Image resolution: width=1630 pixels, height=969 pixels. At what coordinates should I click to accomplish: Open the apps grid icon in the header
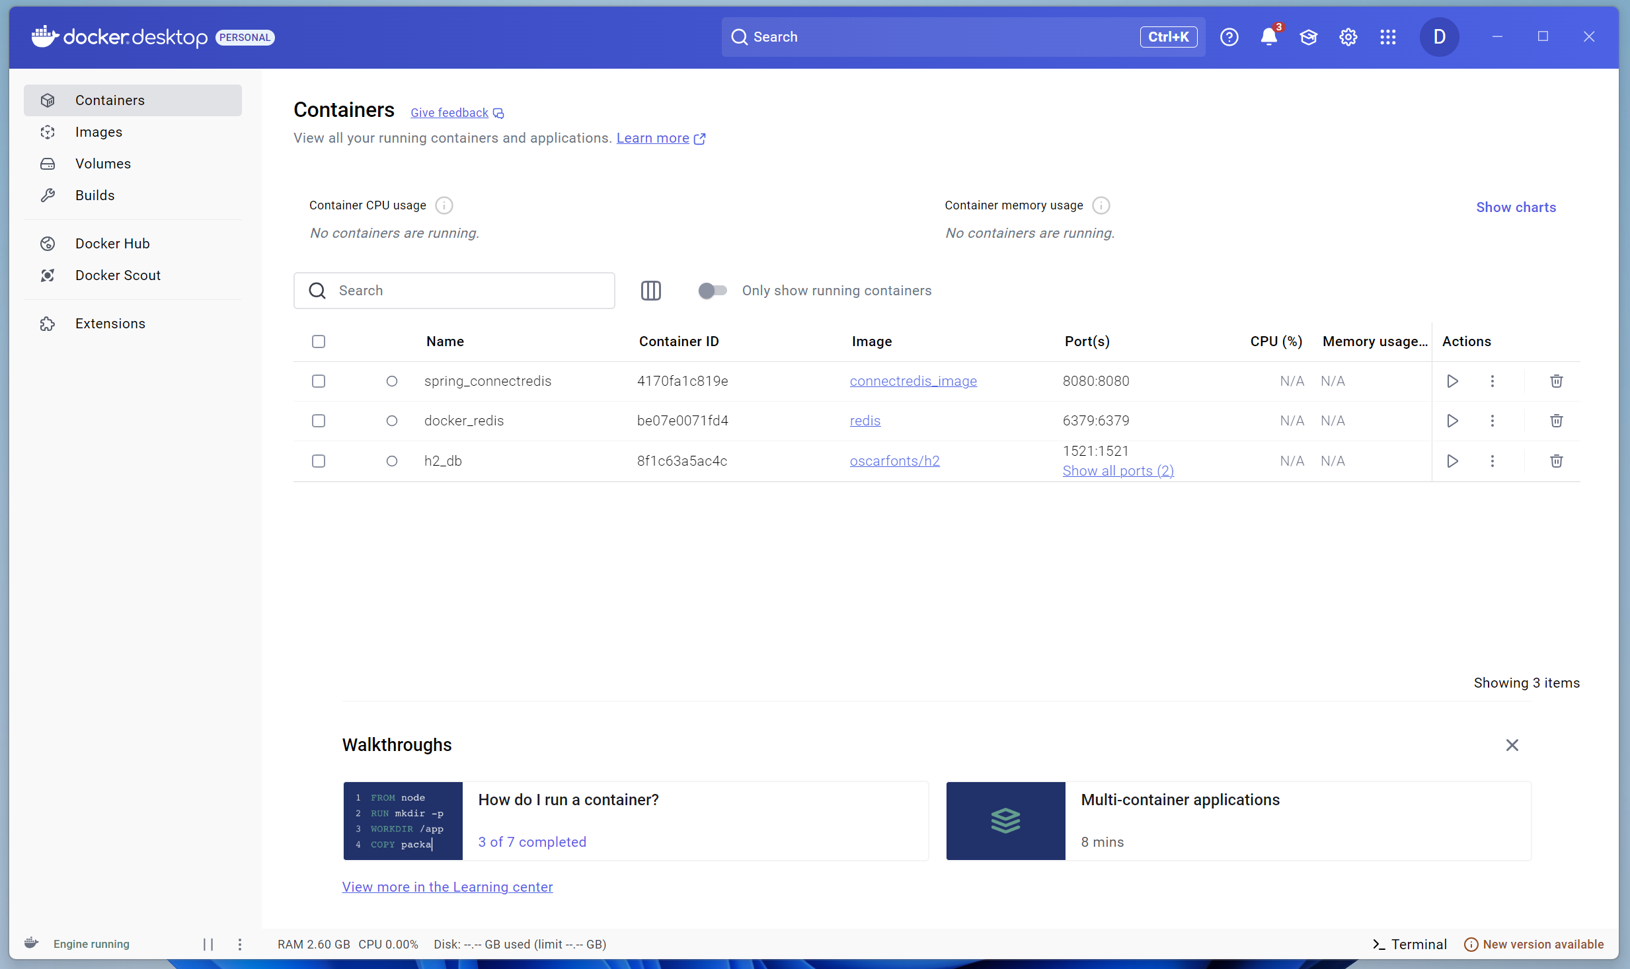[x=1387, y=37]
